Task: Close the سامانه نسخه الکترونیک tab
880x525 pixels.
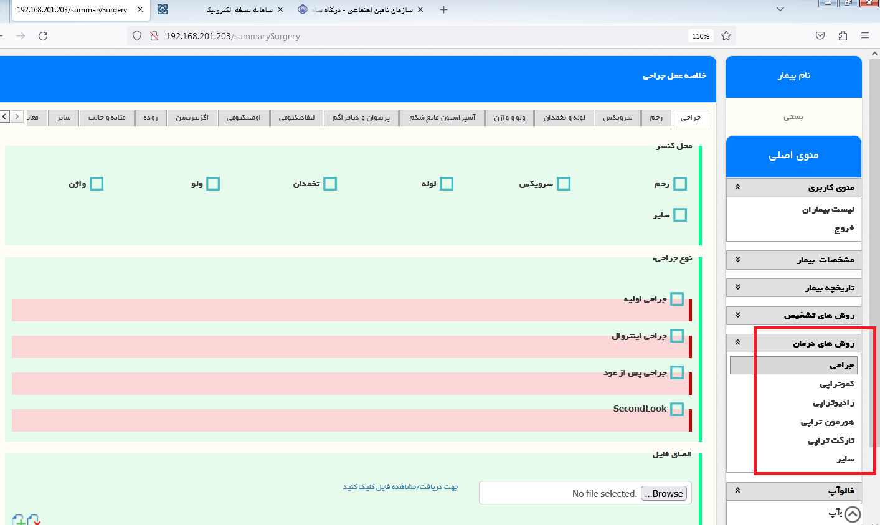Action: click(280, 10)
